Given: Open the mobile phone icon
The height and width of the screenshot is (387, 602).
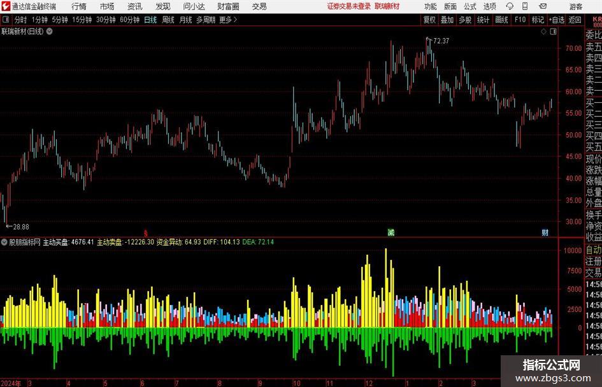Looking at the screenshot, I should coord(525,6).
